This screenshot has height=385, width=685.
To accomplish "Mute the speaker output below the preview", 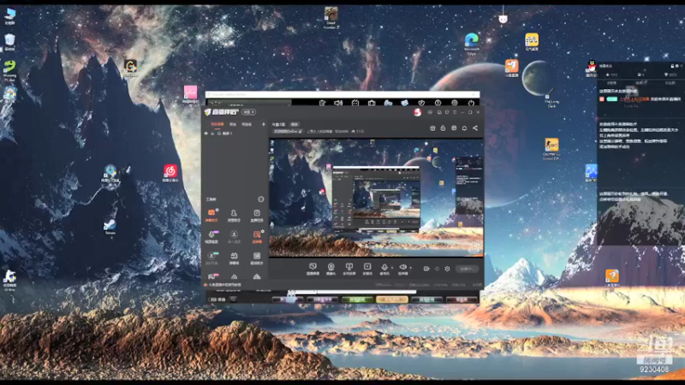I will tap(402, 268).
